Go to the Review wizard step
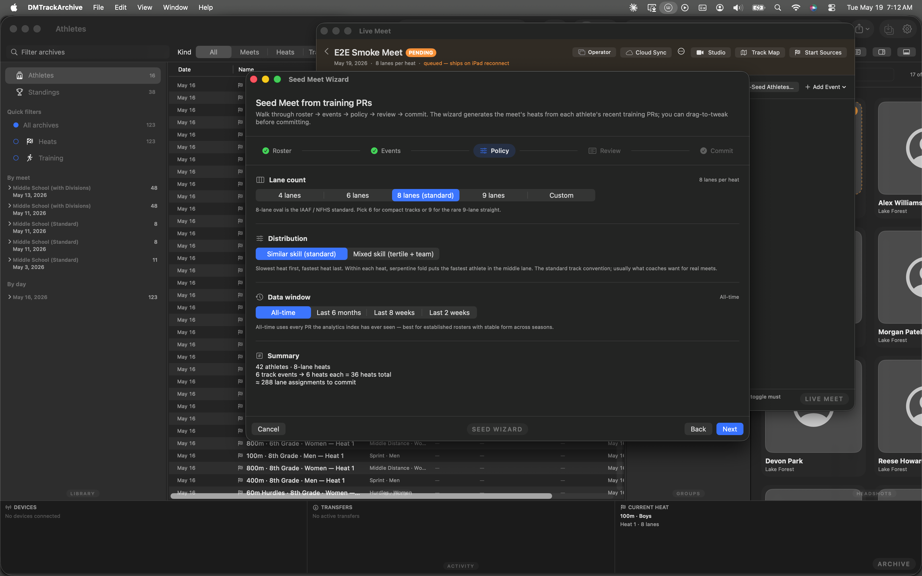The width and height of the screenshot is (922, 576). (x=605, y=151)
